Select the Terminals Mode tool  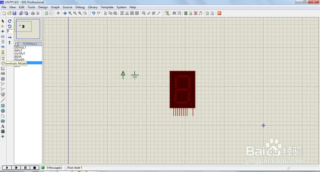(3, 58)
